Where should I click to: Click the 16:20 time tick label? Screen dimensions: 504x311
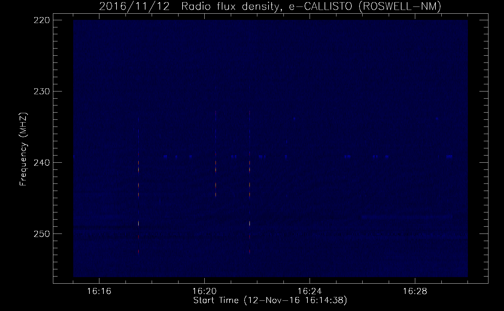coord(204,291)
